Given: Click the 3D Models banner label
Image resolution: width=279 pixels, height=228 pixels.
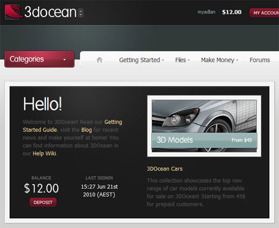Looking at the screenshot, I should pyautogui.click(x=175, y=140).
